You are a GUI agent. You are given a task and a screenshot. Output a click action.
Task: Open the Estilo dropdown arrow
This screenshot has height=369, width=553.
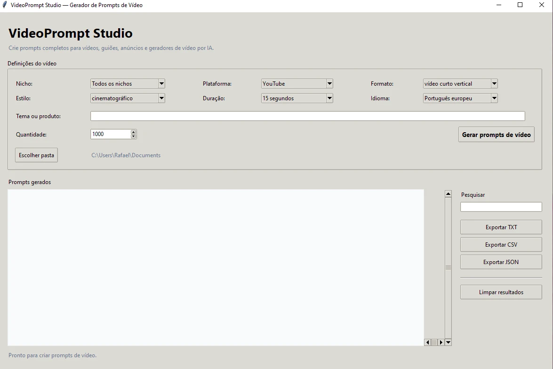coord(161,98)
